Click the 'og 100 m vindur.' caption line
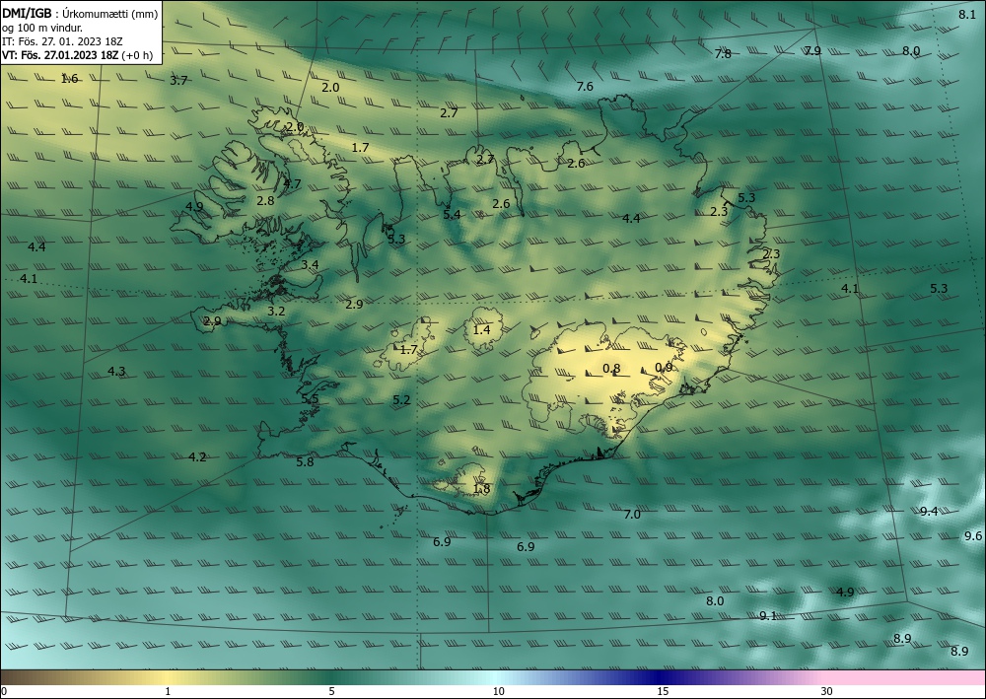 coord(42,29)
